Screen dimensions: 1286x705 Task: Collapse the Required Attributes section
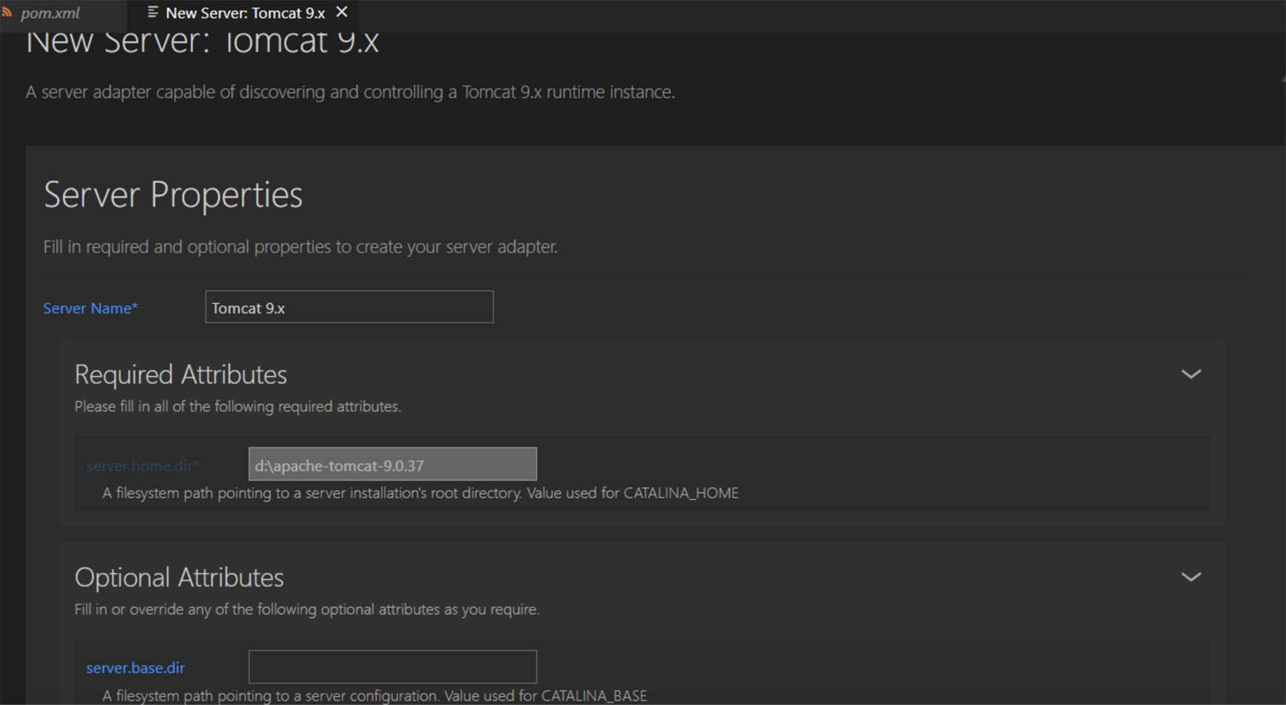[1190, 374]
